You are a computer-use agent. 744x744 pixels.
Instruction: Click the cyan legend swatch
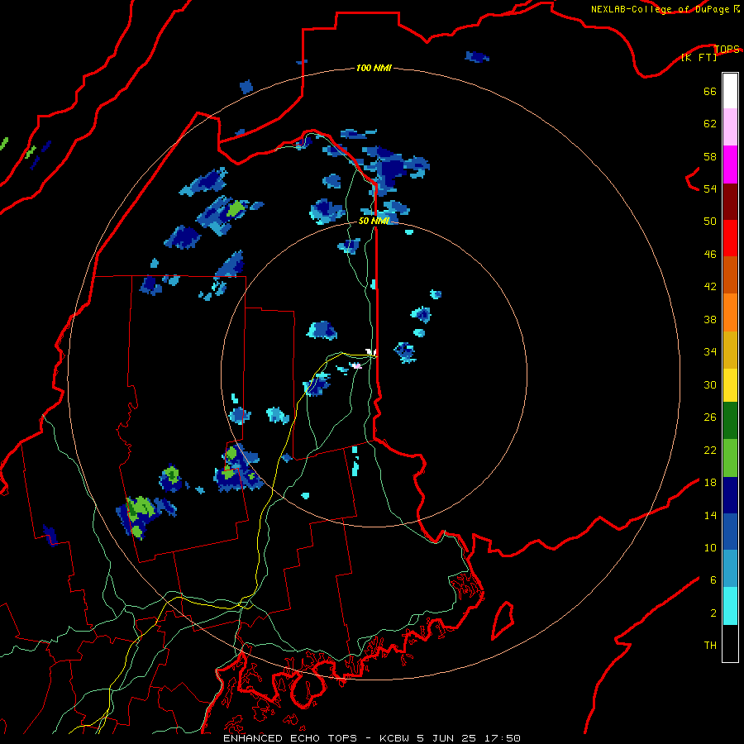pyautogui.click(x=730, y=606)
